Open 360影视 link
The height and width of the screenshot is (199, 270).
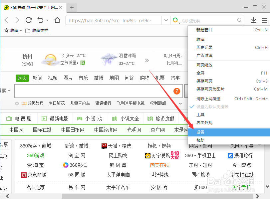(75, 165)
